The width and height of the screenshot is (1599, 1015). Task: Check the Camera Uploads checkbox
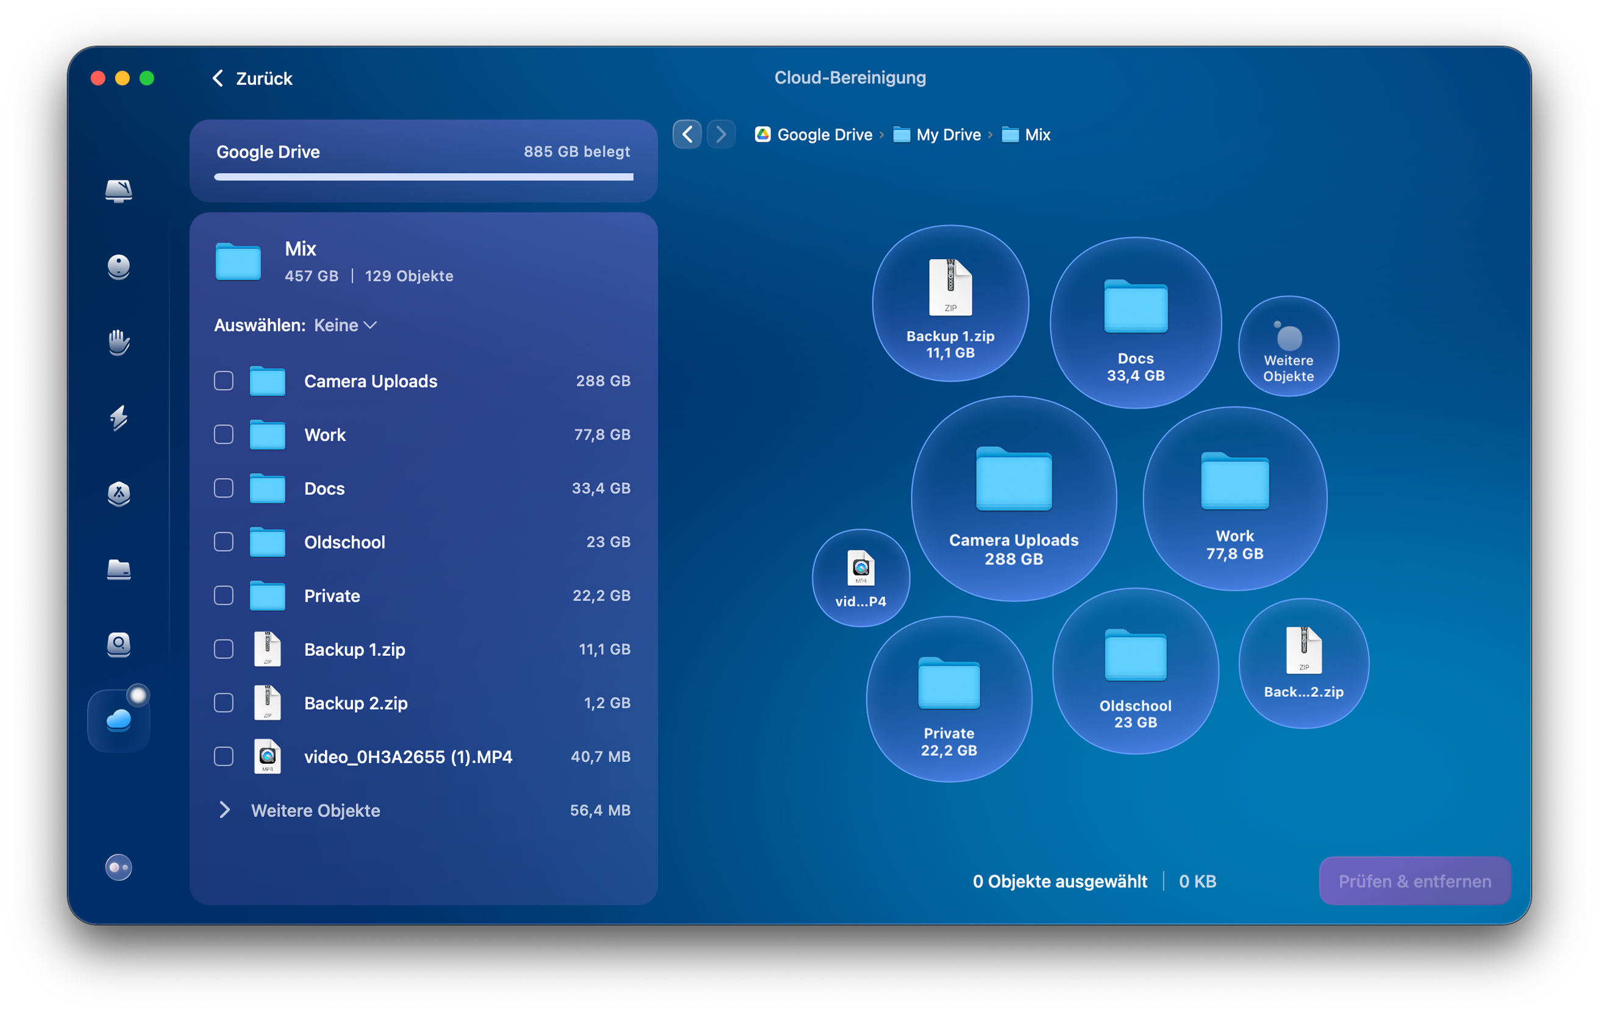[223, 381]
